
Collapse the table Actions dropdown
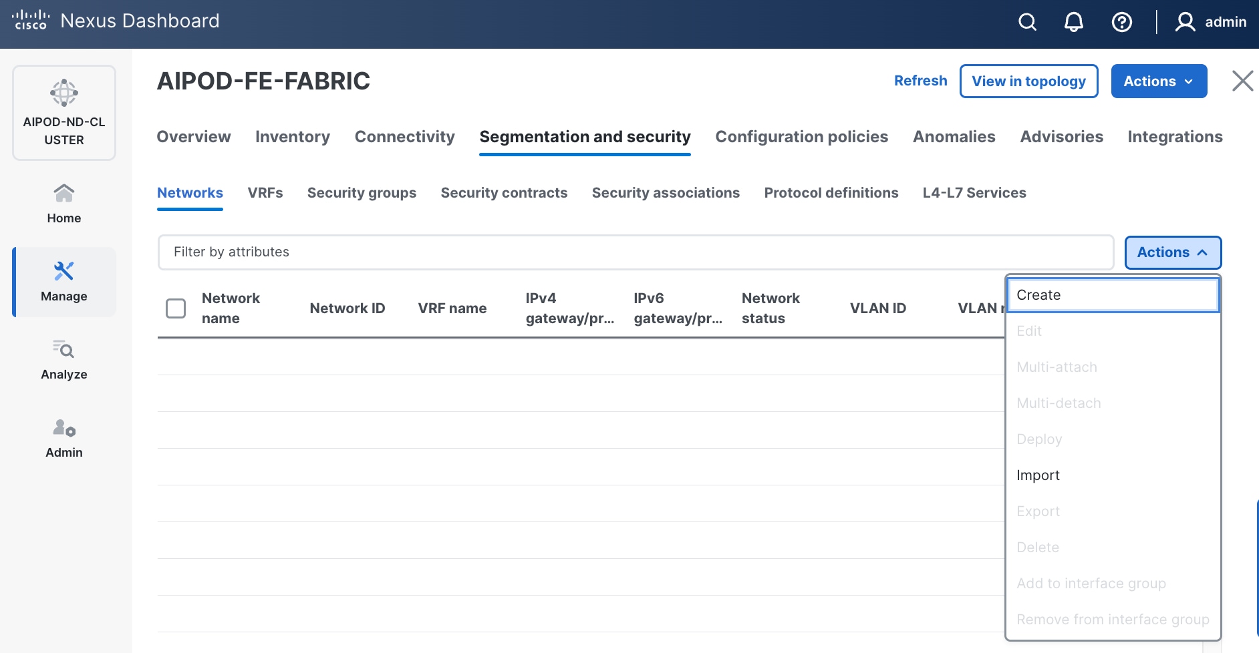pyautogui.click(x=1172, y=252)
